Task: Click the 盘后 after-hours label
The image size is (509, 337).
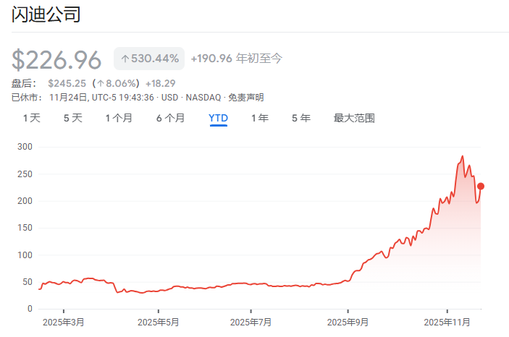Action: [24, 83]
